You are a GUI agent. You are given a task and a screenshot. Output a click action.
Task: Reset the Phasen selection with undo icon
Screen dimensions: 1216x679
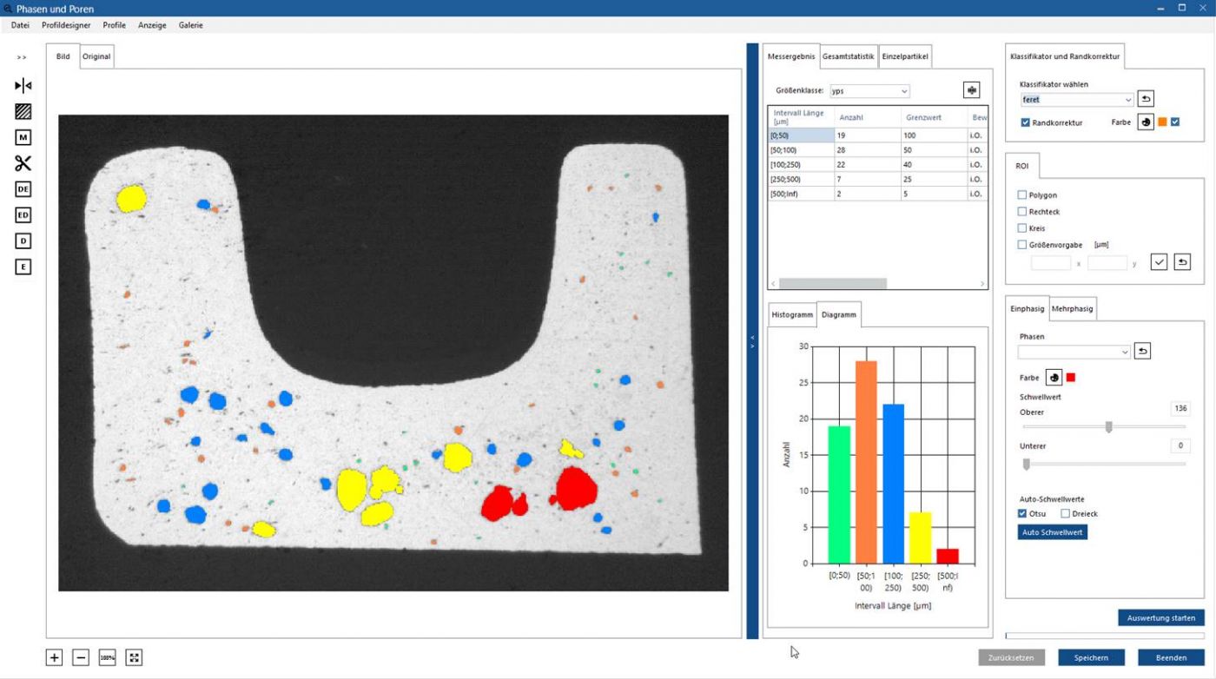click(1143, 351)
